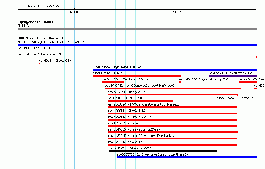Click the DGV Structural Variants track title
Viewport: 265px width, 169px height.
[x=42, y=38]
